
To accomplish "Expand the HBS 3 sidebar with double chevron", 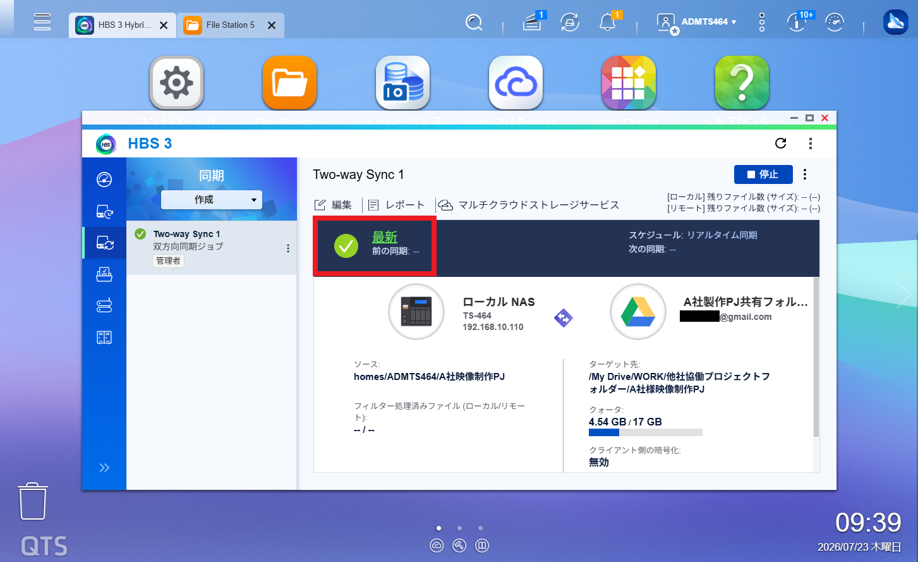I will click(x=104, y=468).
